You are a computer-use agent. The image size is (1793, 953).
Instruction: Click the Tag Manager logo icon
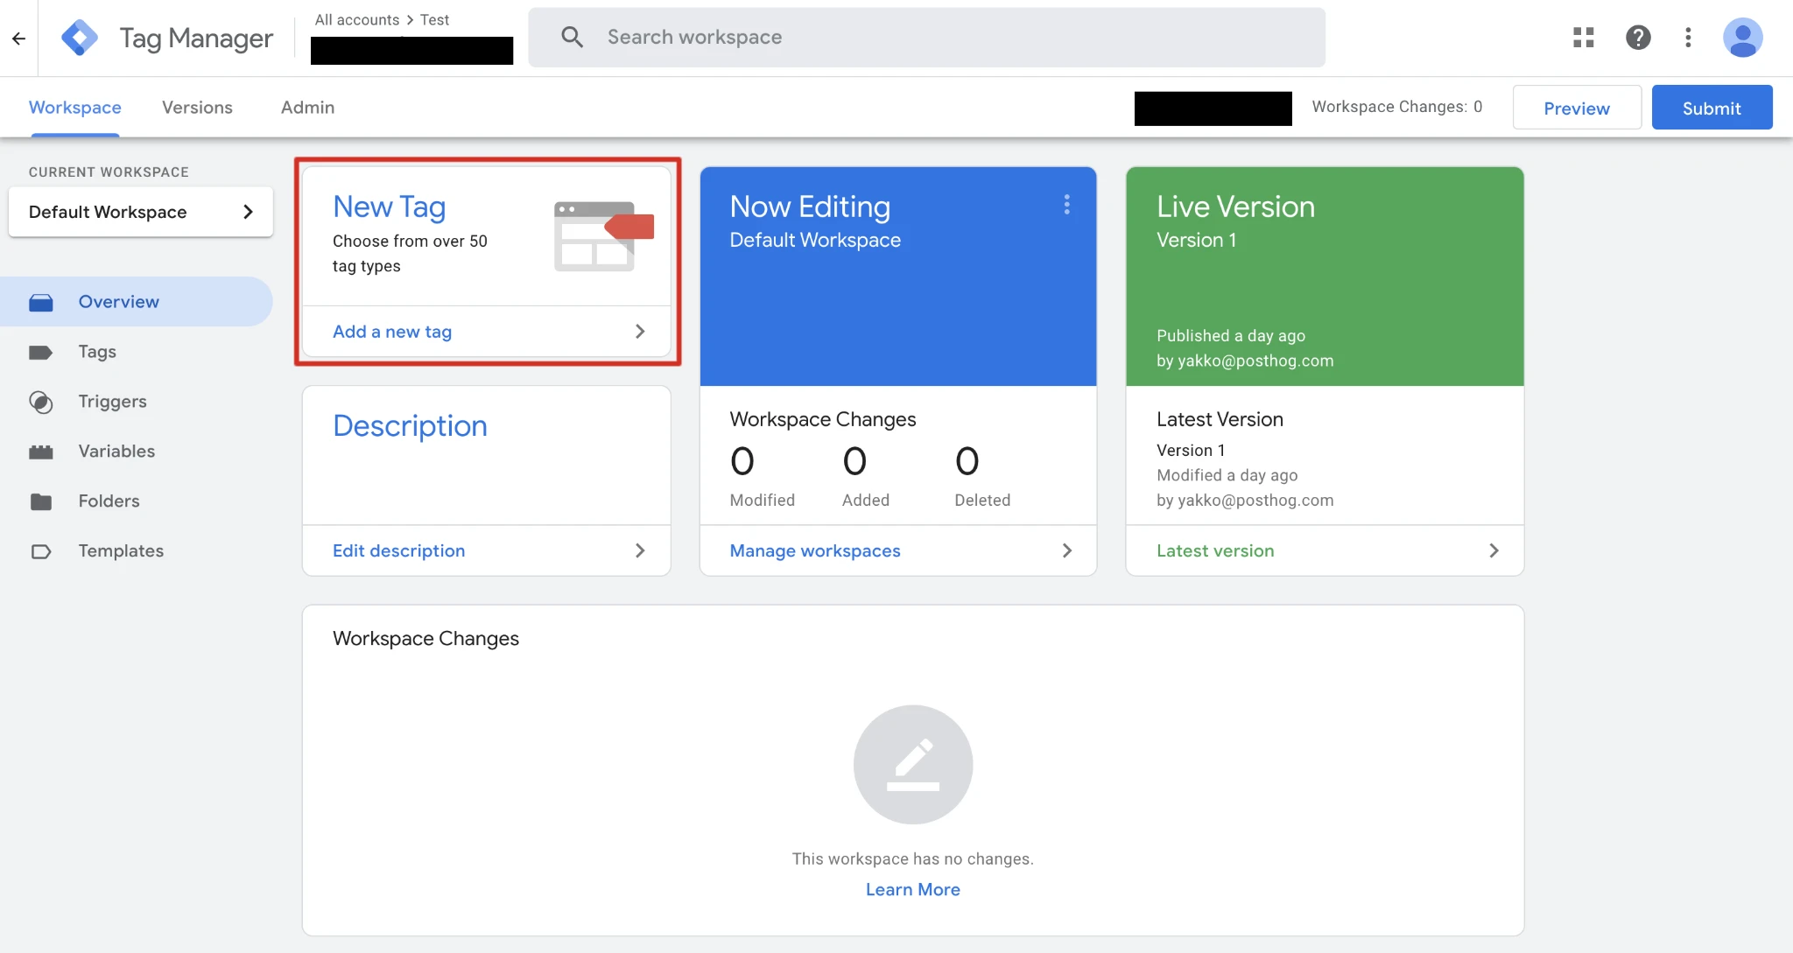pyautogui.click(x=80, y=38)
